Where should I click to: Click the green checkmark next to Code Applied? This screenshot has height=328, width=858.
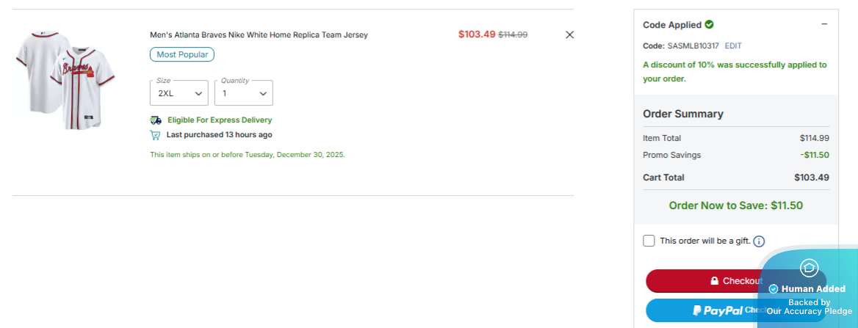pos(710,24)
